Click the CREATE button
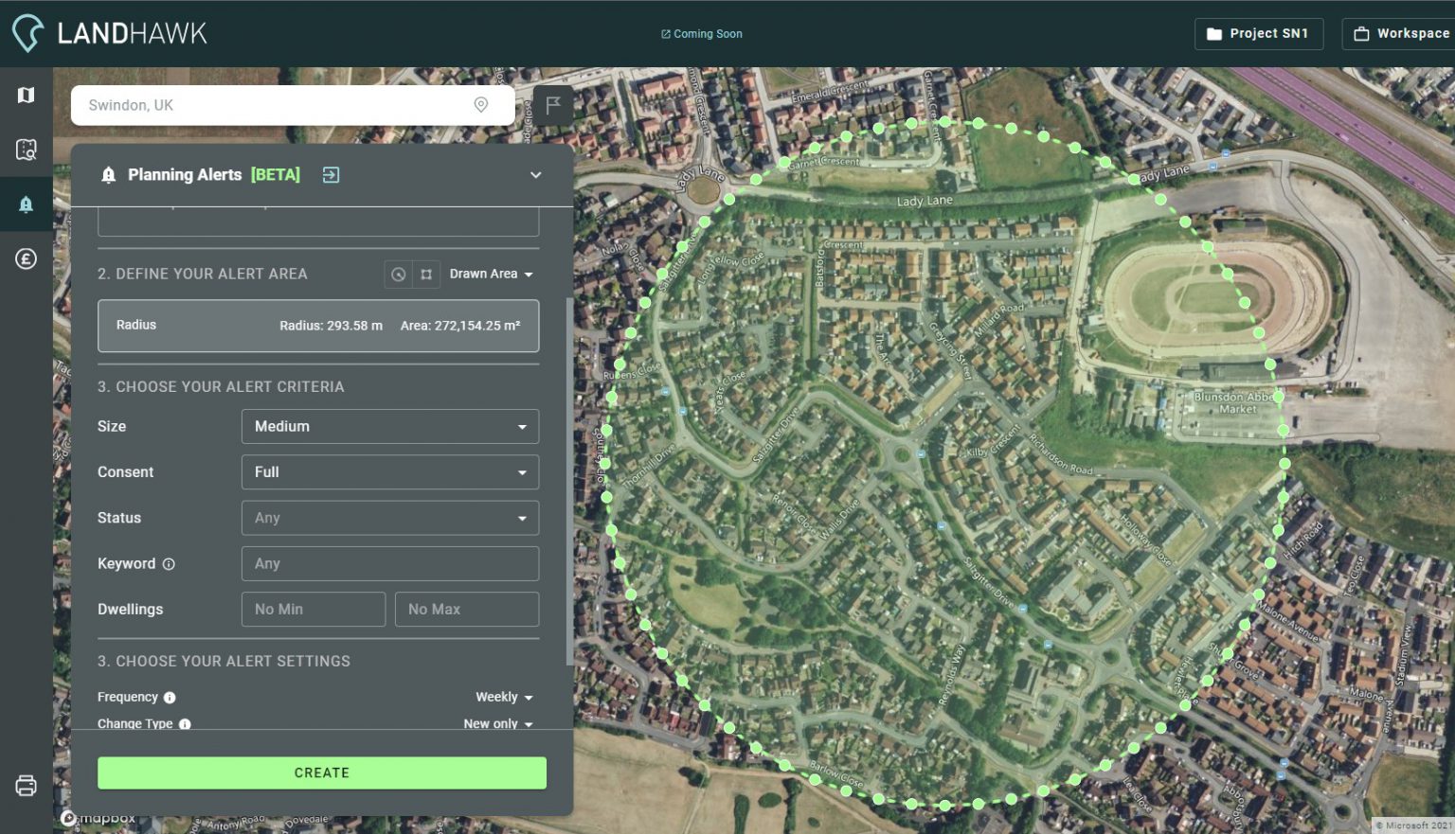This screenshot has height=834, width=1455. coord(321,772)
